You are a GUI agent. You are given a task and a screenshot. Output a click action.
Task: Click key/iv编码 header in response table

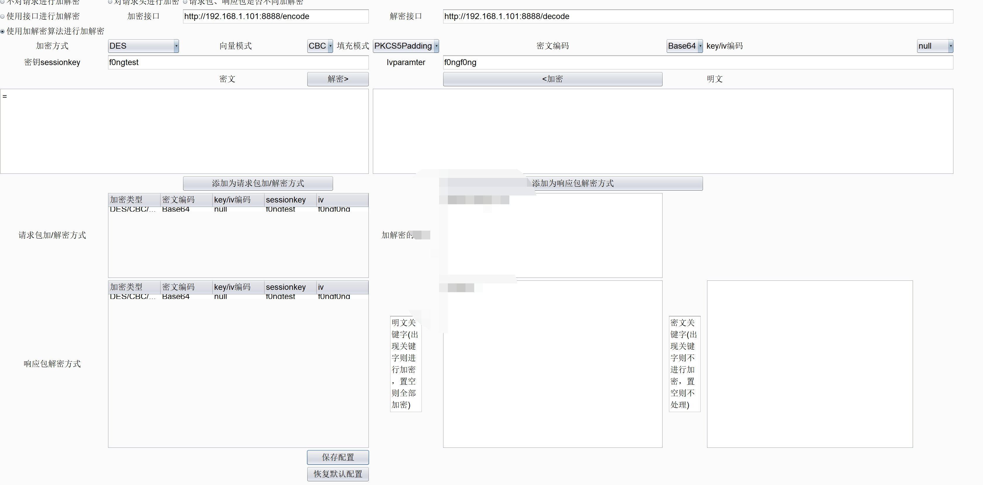238,287
